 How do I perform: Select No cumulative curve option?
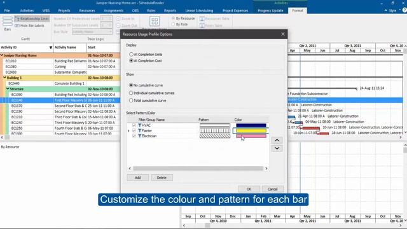pyautogui.click(x=131, y=85)
